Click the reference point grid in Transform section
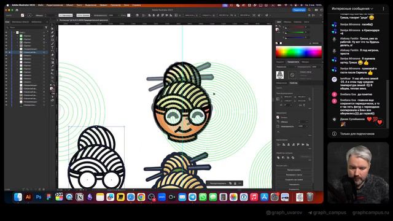393x221 pixels. click(x=278, y=99)
